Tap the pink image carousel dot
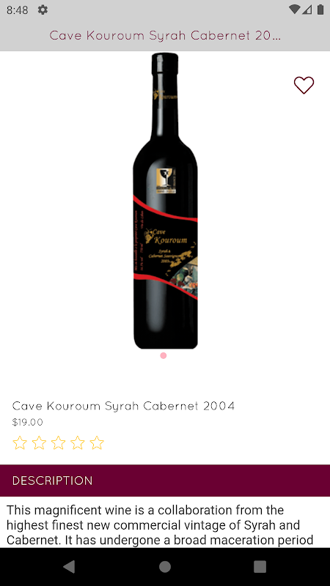330x586 pixels. 163,355
